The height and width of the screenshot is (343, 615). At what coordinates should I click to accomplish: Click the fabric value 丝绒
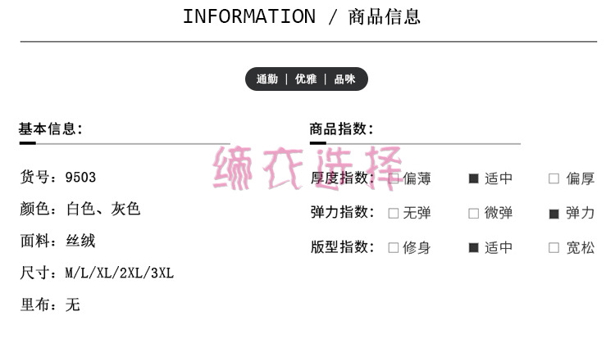80,241
